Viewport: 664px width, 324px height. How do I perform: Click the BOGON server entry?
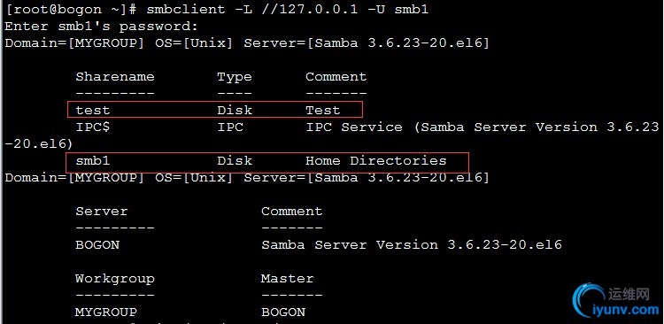pyautogui.click(x=97, y=245)
